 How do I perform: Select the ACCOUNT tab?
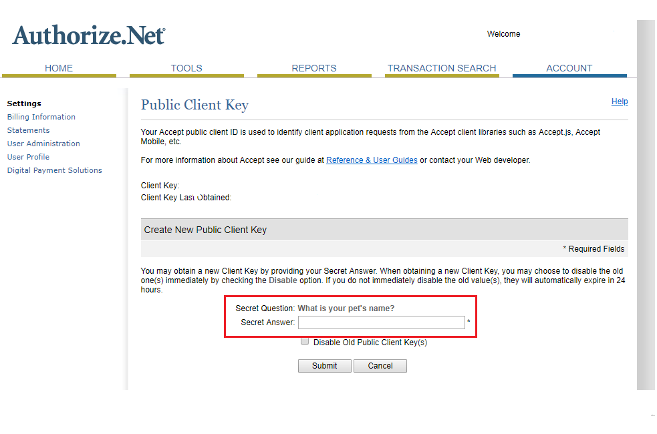point(569,67)
